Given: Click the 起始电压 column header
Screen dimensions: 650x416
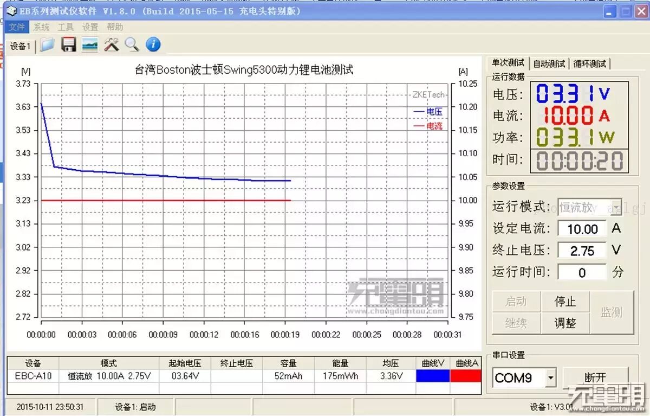Looking at the screenshot, I should pos(185,363).
